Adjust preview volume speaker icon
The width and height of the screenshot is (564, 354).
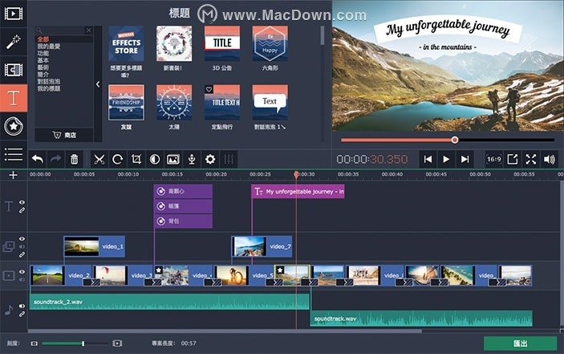pos(550,159)
